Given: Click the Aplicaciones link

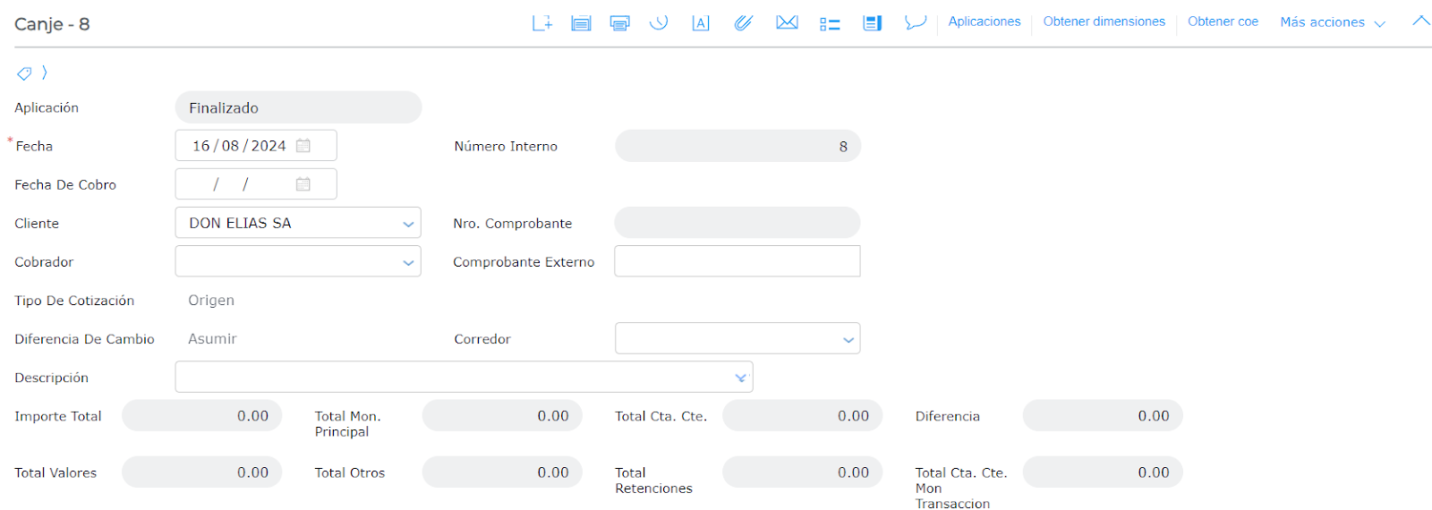Looking at the screenshot, I should [x=984, y=21].
